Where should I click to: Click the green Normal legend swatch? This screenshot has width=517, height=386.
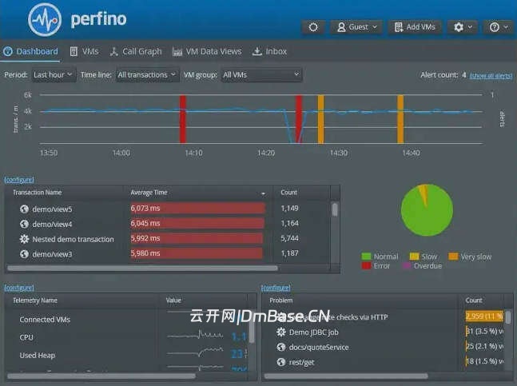tap(366, 257)
